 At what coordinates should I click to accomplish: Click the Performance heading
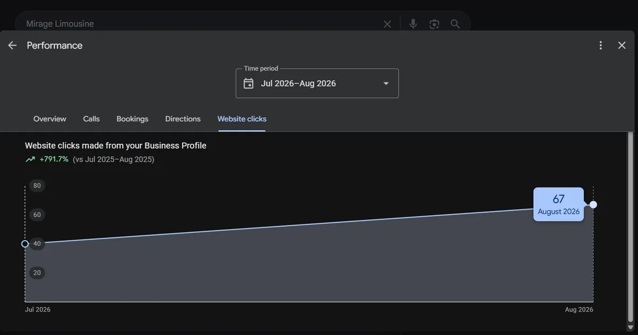point(55,46)
